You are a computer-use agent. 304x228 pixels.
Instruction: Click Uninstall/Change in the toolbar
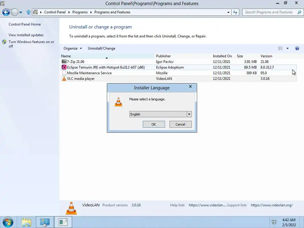tap(102, 48)
